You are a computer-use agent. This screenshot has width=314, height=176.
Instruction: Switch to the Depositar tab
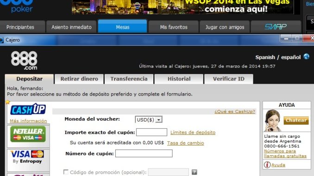tap(30, 79)
